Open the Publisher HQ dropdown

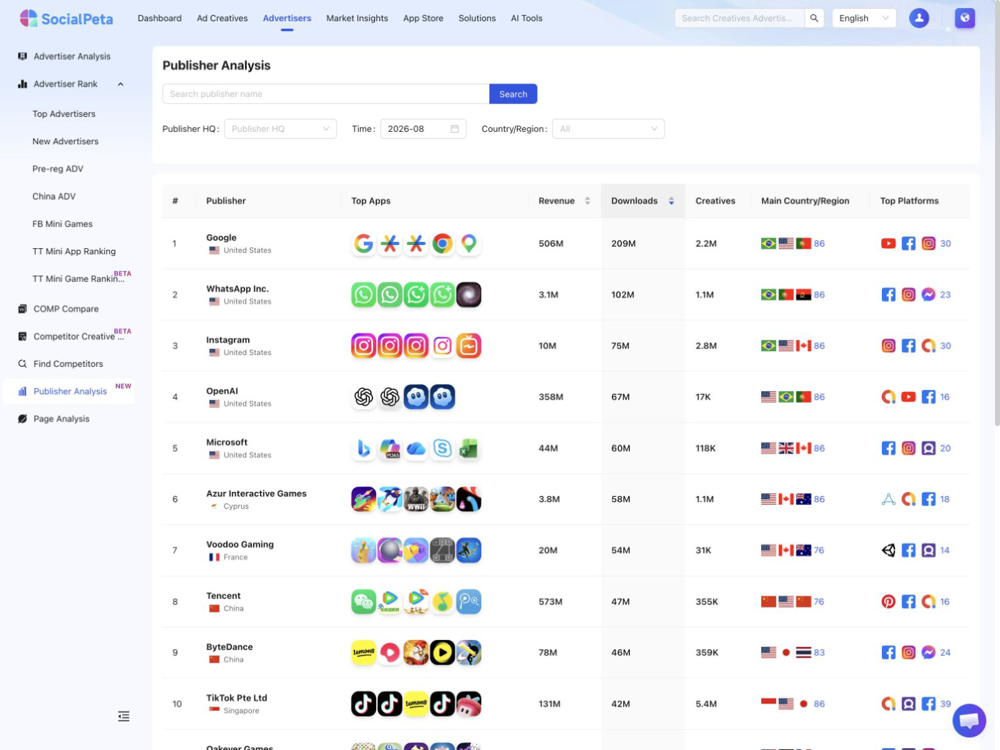pos(281,129)
